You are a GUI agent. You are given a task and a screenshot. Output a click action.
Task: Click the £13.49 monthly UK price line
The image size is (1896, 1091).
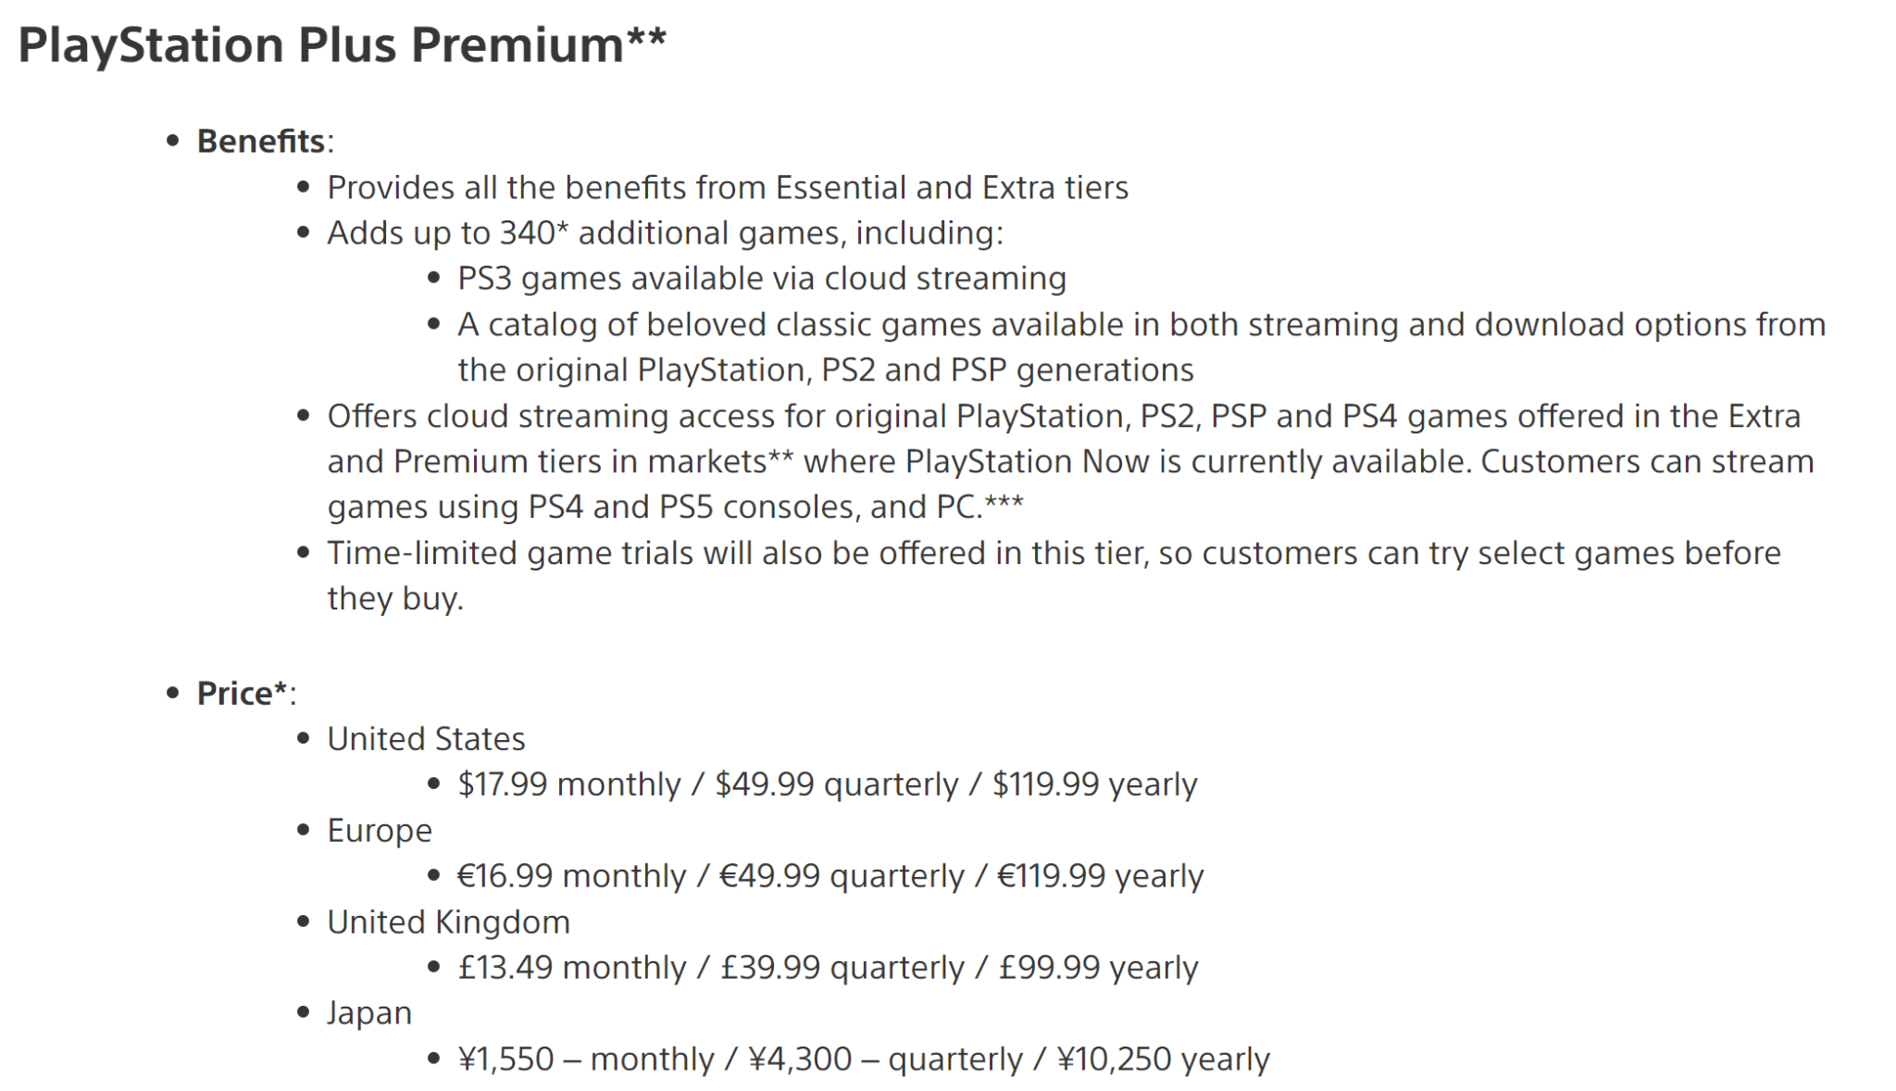click(x=828, y=967)
